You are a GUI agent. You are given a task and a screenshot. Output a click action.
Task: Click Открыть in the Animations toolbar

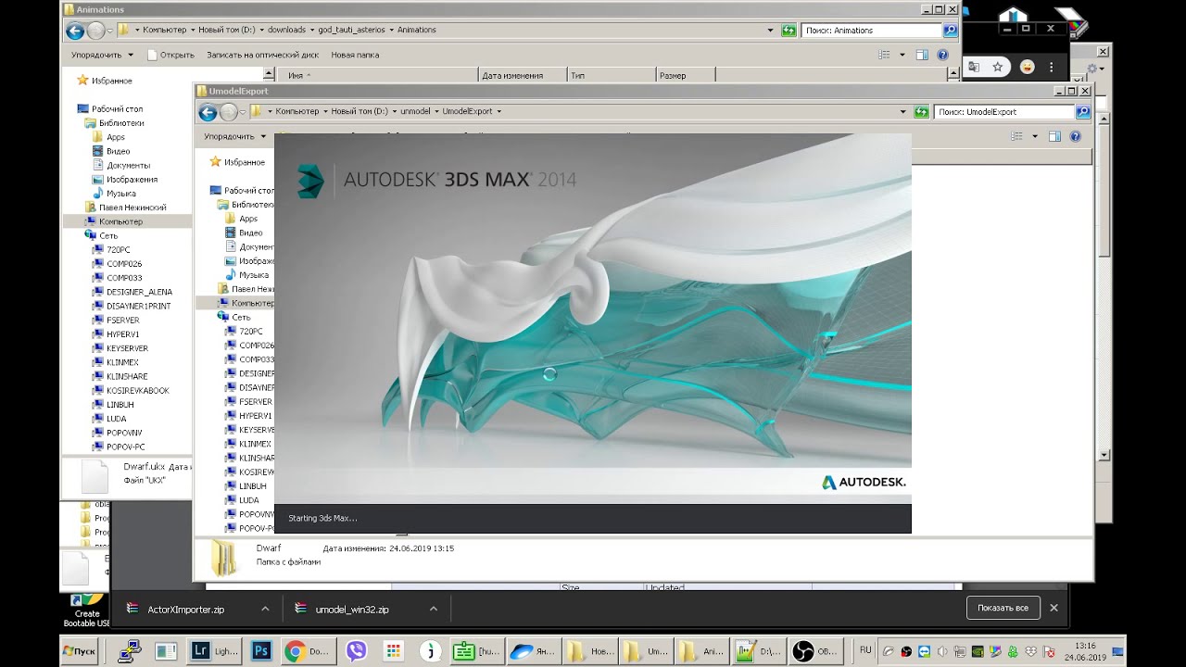pos(170,55)
